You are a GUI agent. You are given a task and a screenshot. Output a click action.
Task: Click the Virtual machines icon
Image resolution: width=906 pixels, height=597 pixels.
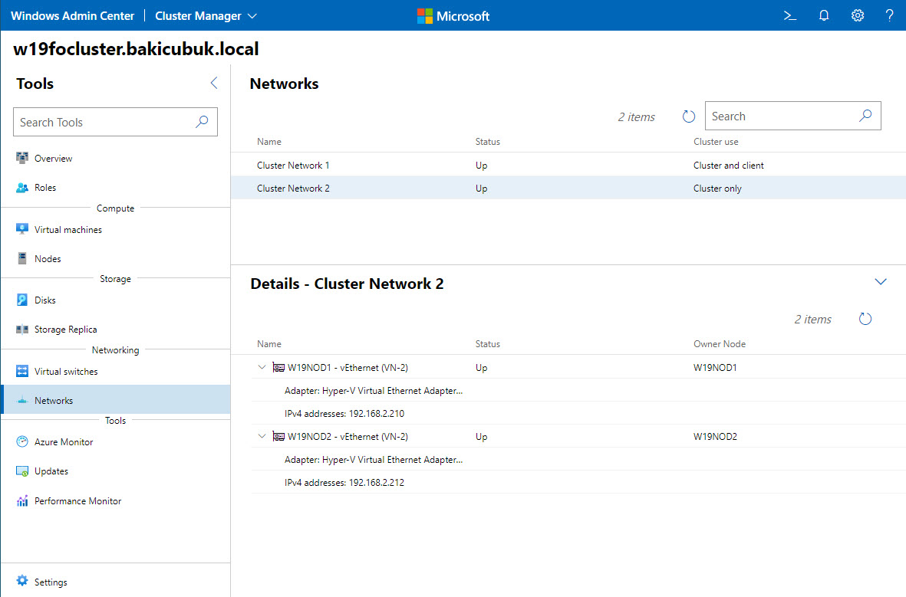click(x=22, y=229)
